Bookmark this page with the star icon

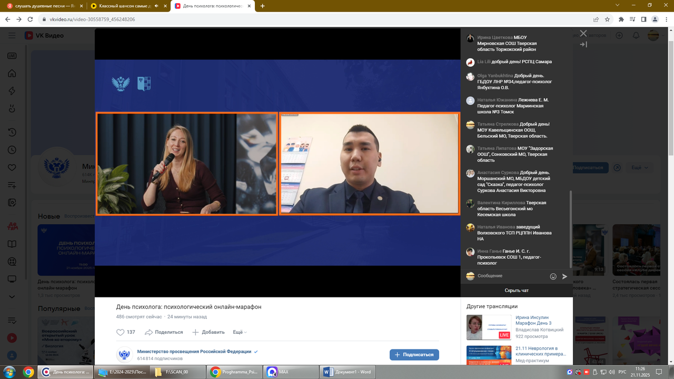[x=607, y=19]
